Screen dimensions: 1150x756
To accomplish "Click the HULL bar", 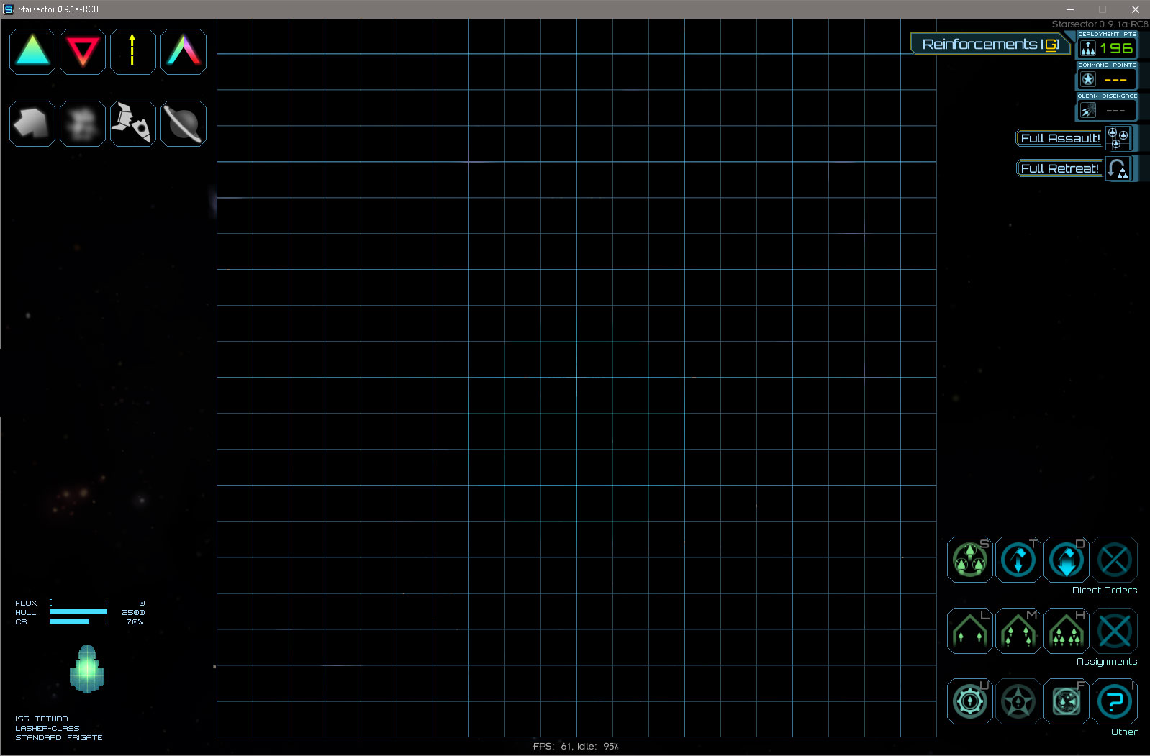I will (78, 612).
